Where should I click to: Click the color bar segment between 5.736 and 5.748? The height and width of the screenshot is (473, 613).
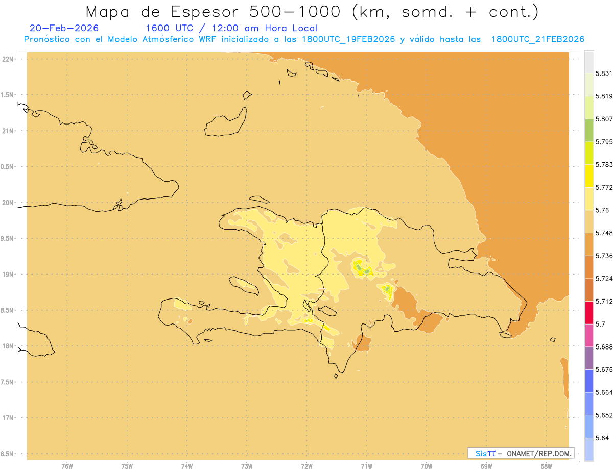(589, 244)
